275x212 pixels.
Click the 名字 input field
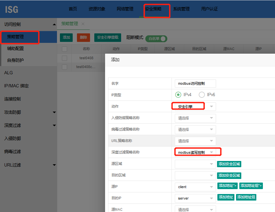coord(195,83)
